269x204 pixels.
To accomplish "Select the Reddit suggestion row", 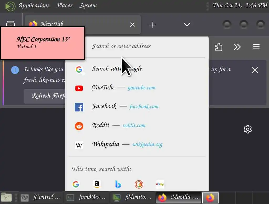I will [x=137, y=125].
